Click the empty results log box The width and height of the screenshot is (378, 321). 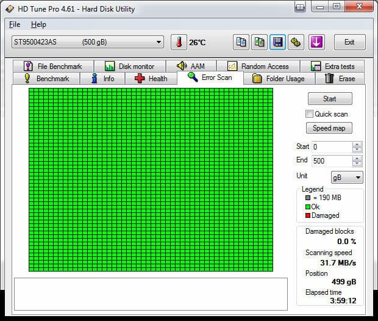[x=151, y=294]
